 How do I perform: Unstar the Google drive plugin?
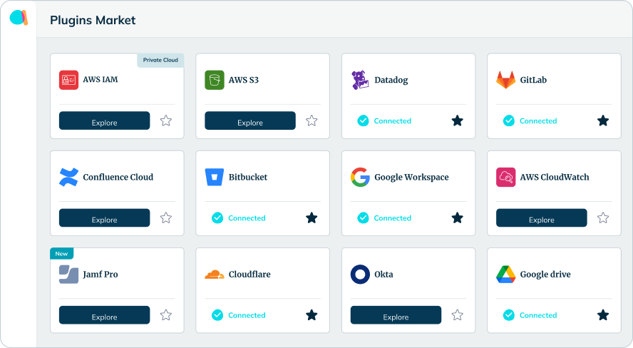[x=603, y=315]
